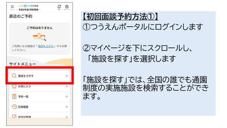
Task: Click the magnifier icon beside 施設をさがす
Action: [x=14, y=76]
